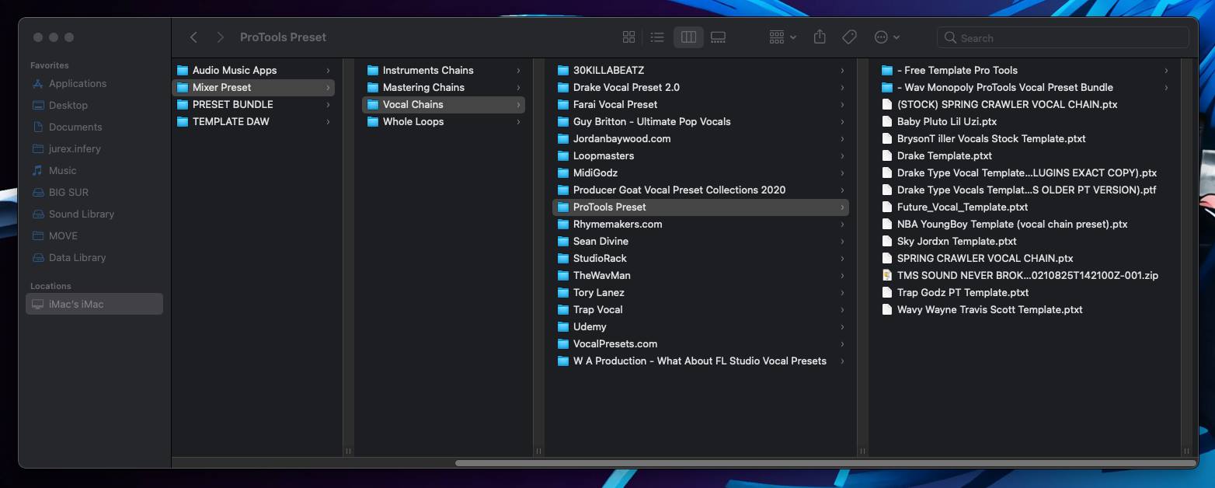This screenshot has height=488, width=1215.
Task: Open the group-by options dropdown
Action: point(782,37)
